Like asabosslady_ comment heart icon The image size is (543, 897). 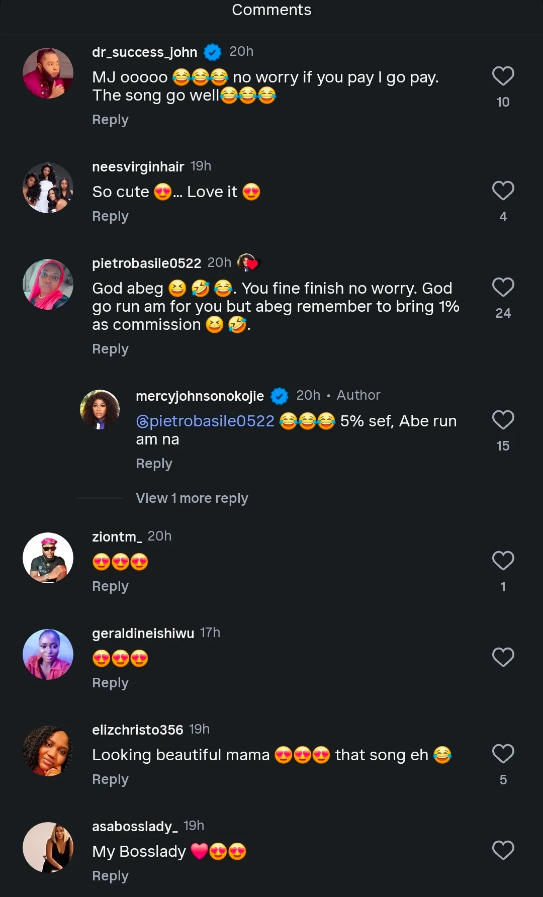503,850
